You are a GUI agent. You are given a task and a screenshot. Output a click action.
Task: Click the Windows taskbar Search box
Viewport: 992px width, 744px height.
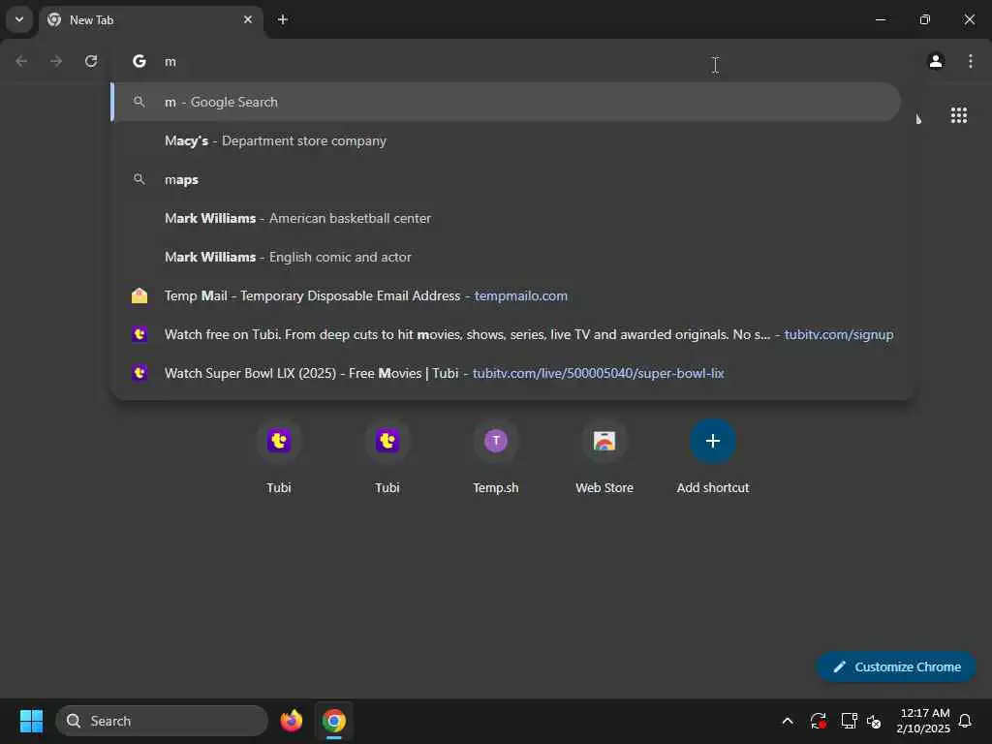[162, 721]
